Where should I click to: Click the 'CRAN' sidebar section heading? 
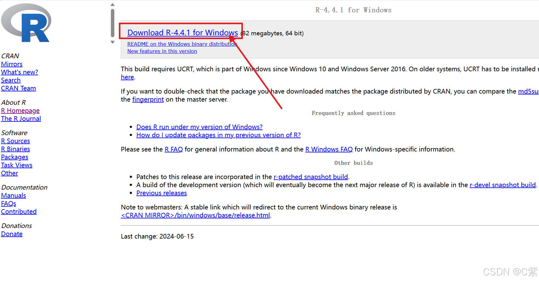click(10, 56)
